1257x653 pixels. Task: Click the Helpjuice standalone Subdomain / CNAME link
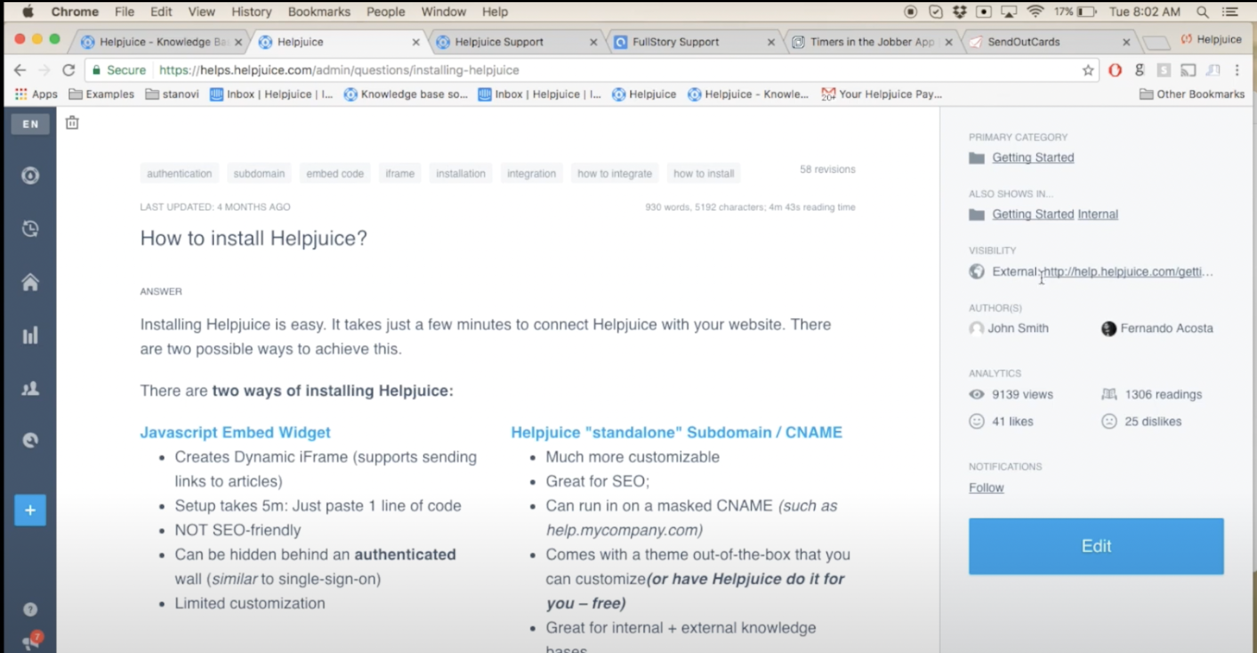676,432
